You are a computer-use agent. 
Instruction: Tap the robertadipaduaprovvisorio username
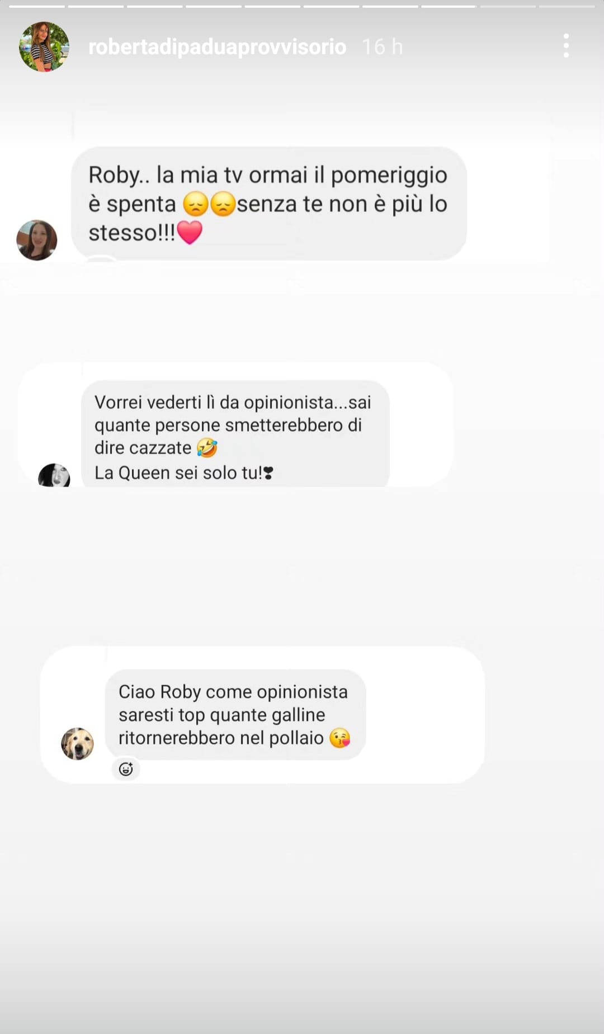pyautogui.click(x=217, y=46)
